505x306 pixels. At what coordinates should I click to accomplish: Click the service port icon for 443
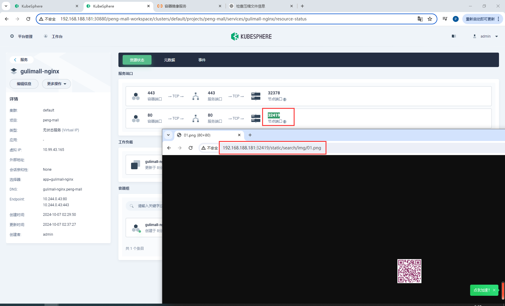pos(196,96)
